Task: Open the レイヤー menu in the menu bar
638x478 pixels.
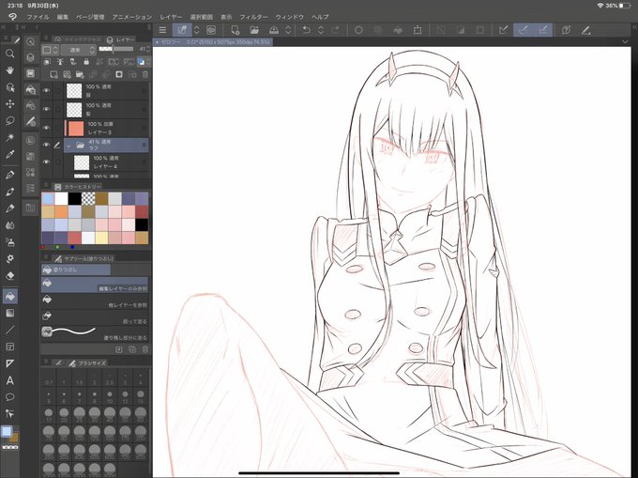Action: (x=171, y=17)
